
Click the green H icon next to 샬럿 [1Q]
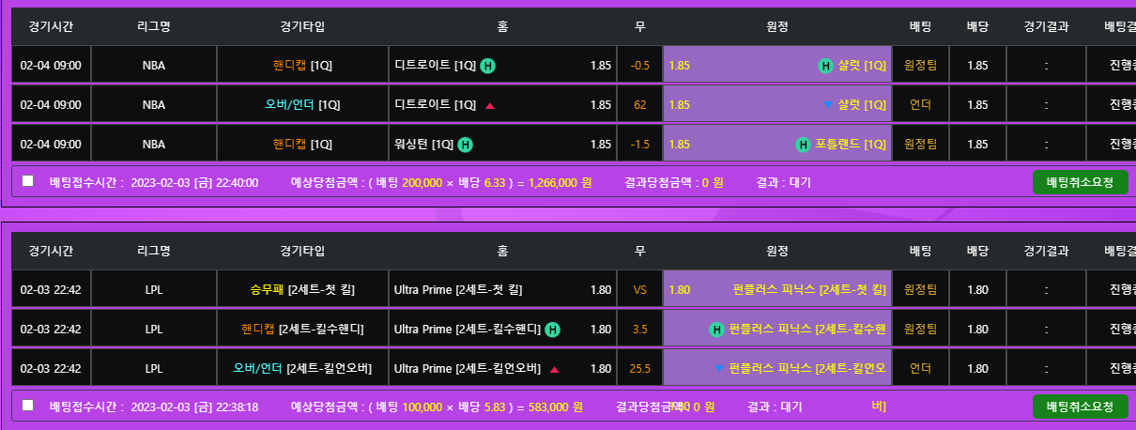tap(825, 66)
